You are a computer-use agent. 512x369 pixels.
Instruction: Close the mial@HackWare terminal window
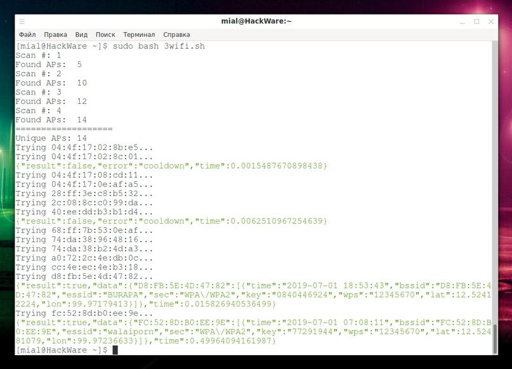492,21
